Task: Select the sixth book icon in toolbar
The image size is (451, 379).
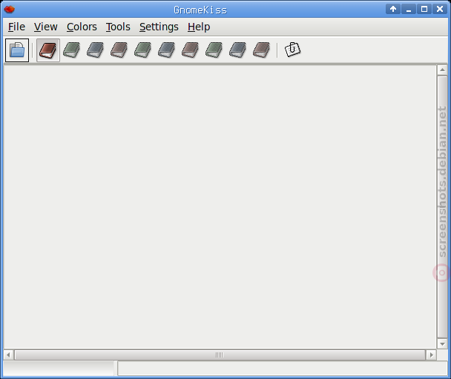Action: pyautogui.click(x=167, y=50)
